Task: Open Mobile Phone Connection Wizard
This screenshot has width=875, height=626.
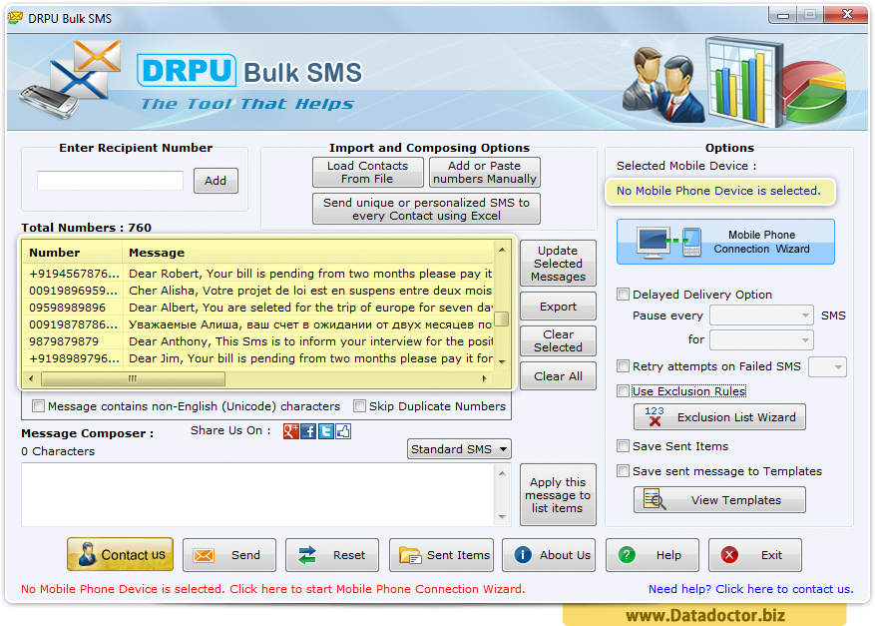Action: [725, 242]
